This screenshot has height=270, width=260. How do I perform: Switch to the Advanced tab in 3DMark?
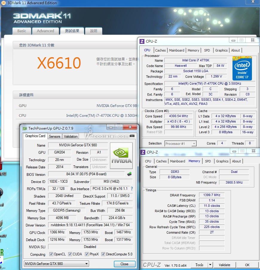click(x=45, y=31)
